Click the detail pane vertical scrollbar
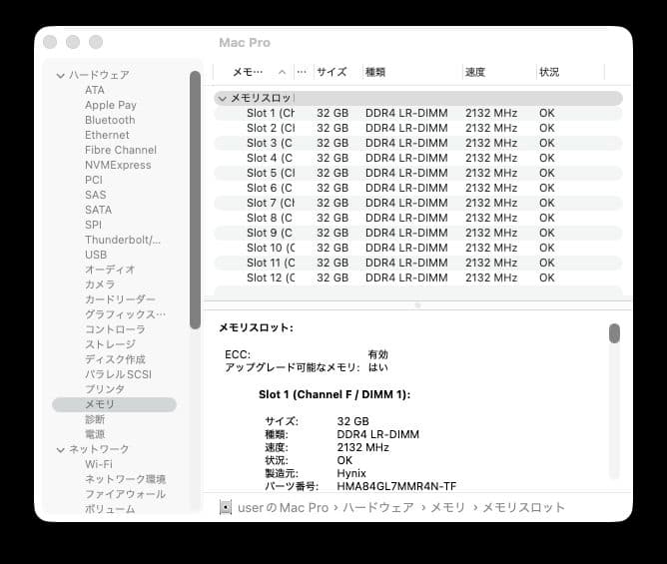 tap(614, 333)
